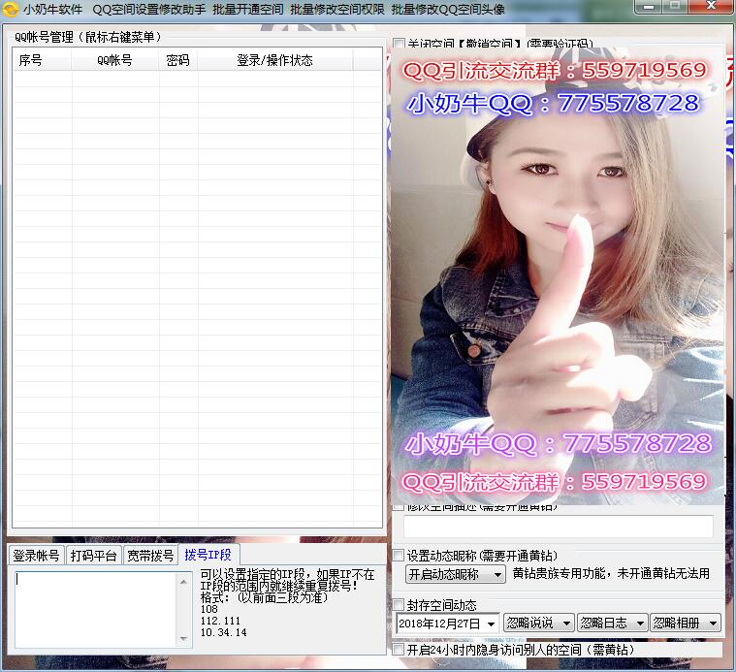
Task: Click the app icon in the title bar
Action: coord(11,9)
